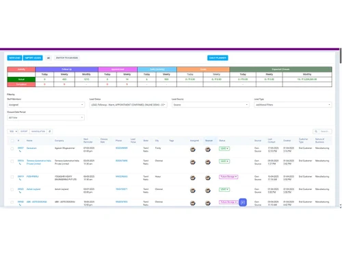The image size is (342, 257).
Task: Tick the checkbox for Ashok Leyland row
Action: click(x=12, y=190)
